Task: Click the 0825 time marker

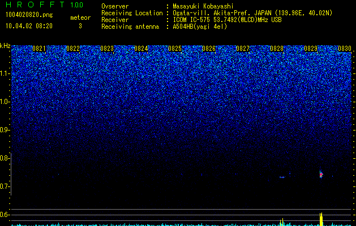Action: (x=175, y=49)
